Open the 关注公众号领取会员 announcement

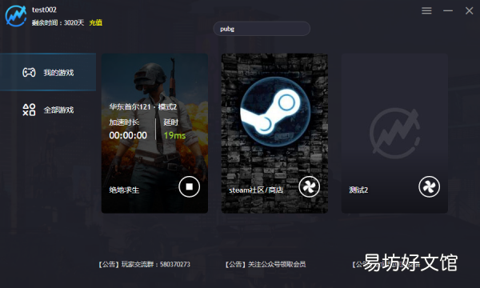pyautogui.click(x=266, y=265)
